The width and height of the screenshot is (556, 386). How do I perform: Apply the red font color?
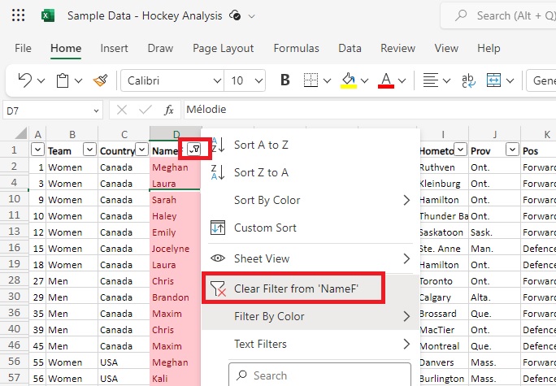tap(386, 80)
